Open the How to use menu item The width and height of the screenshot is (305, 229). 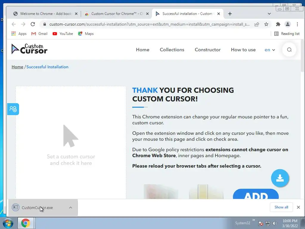[x=243, y=50]
